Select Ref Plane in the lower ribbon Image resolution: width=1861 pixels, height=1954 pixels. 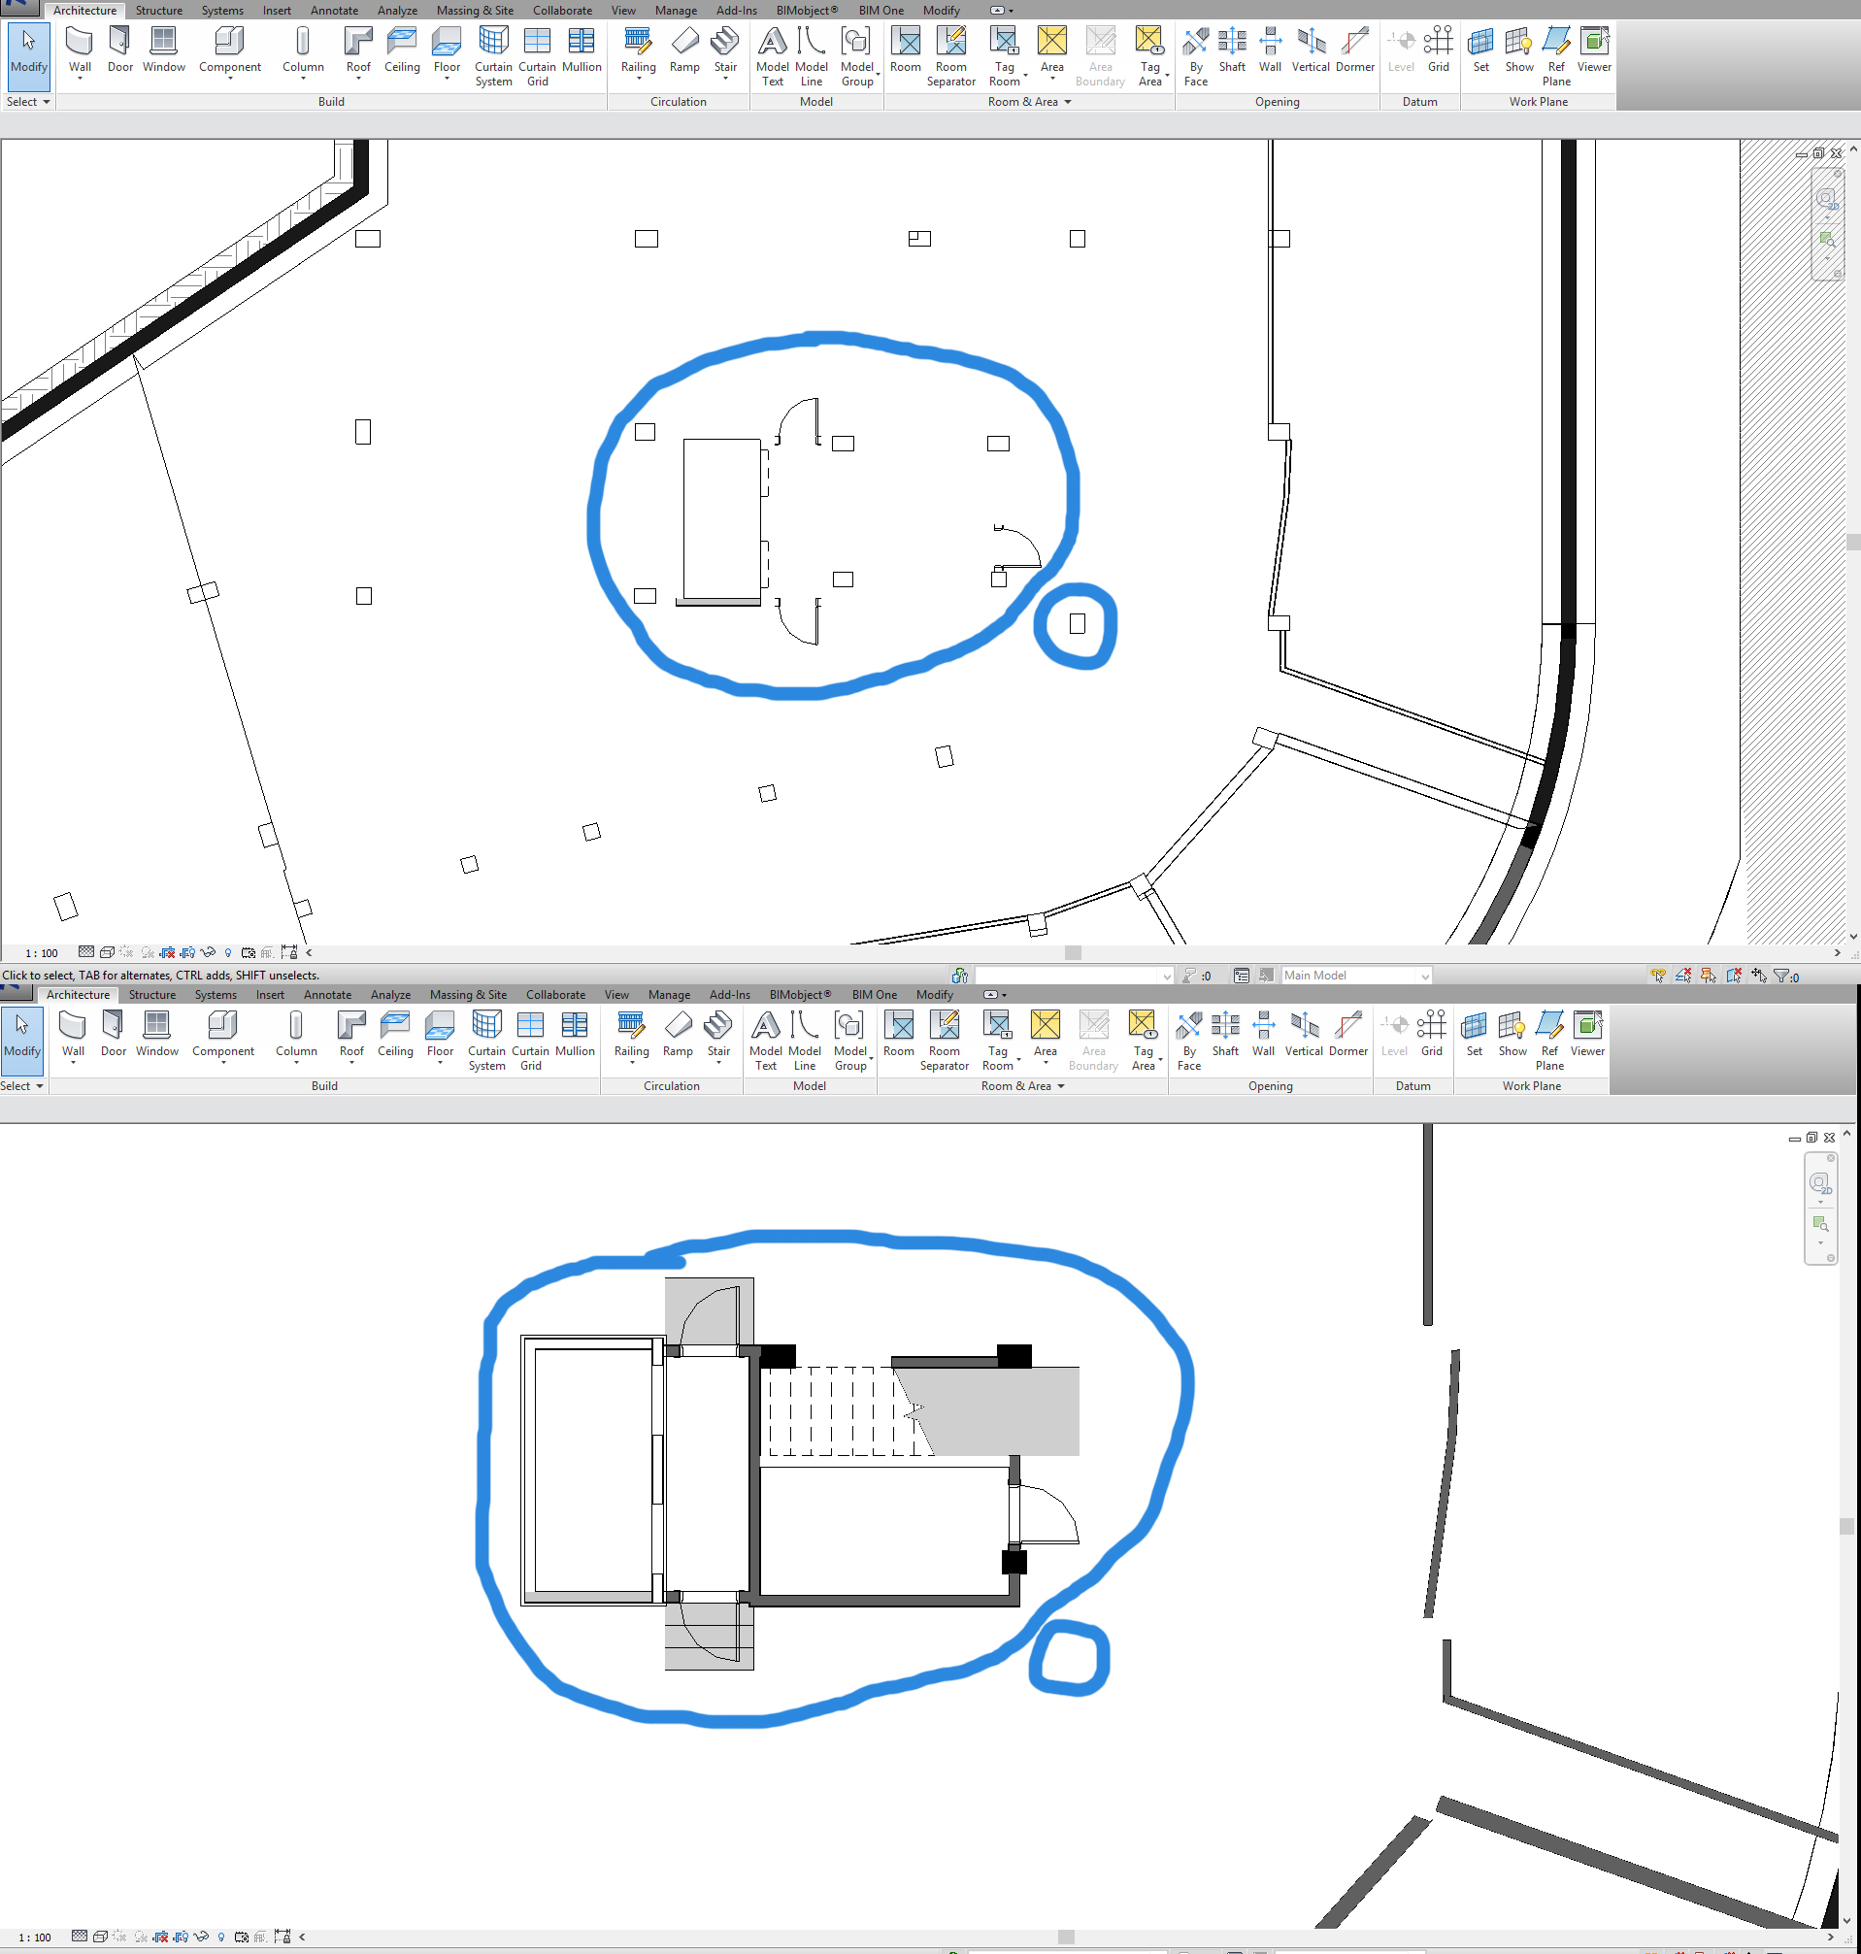(x=1549, y=1041)
